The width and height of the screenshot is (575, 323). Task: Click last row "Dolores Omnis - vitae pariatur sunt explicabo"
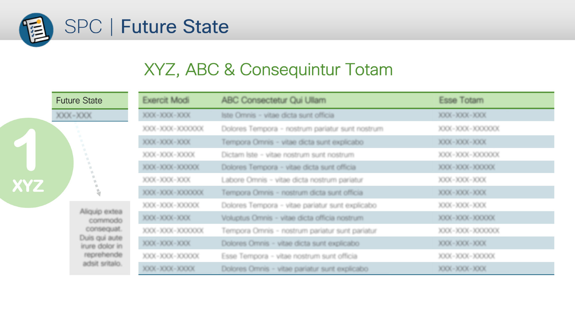coord(346,269)
